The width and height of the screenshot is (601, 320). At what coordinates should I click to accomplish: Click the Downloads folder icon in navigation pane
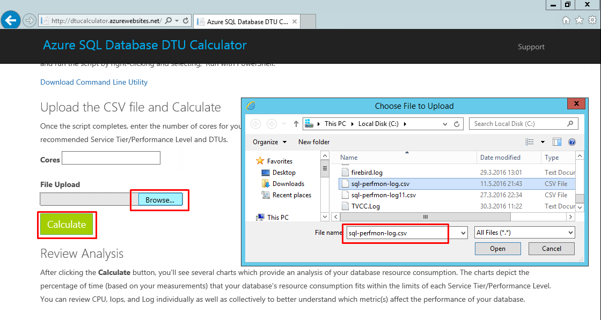tap(265, 184)
